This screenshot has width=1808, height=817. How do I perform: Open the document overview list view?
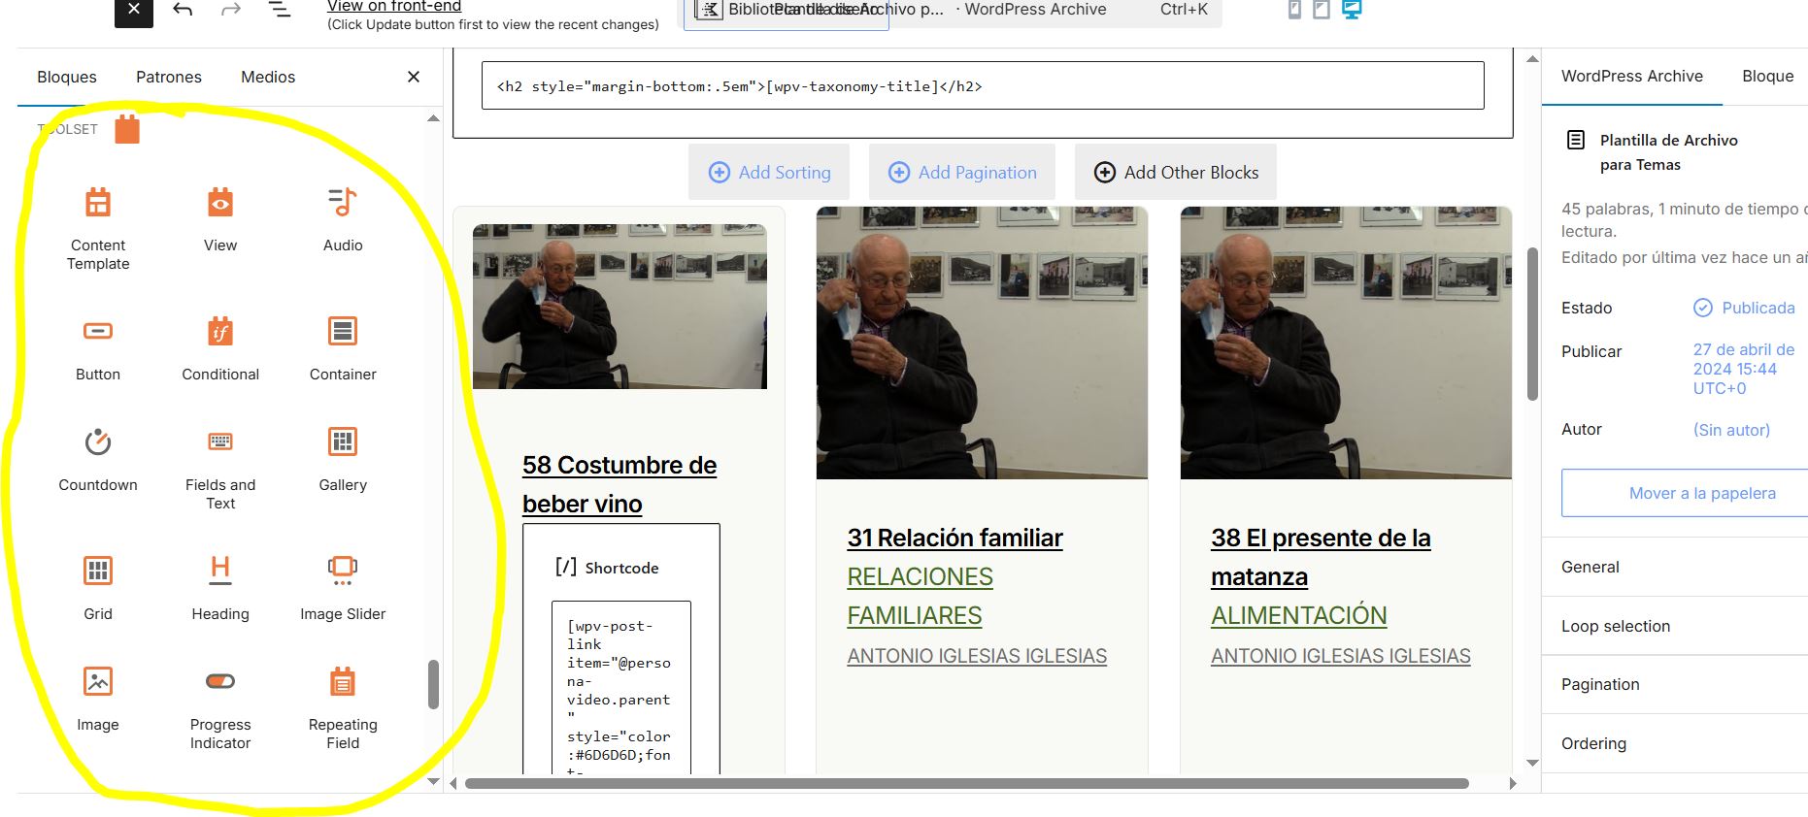pyautogui.click(x=280, y=11)
